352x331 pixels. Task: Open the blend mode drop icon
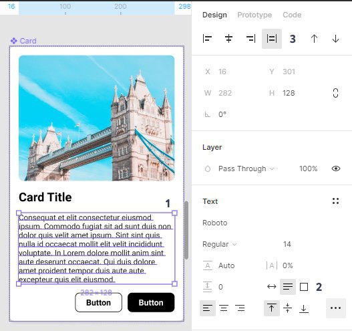pos(208,169)
